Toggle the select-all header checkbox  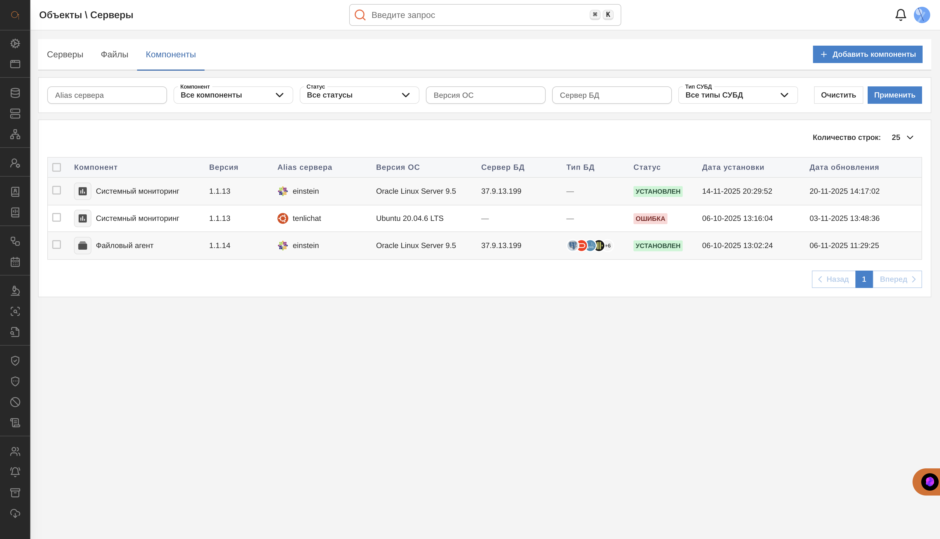[x=57, y=167]
